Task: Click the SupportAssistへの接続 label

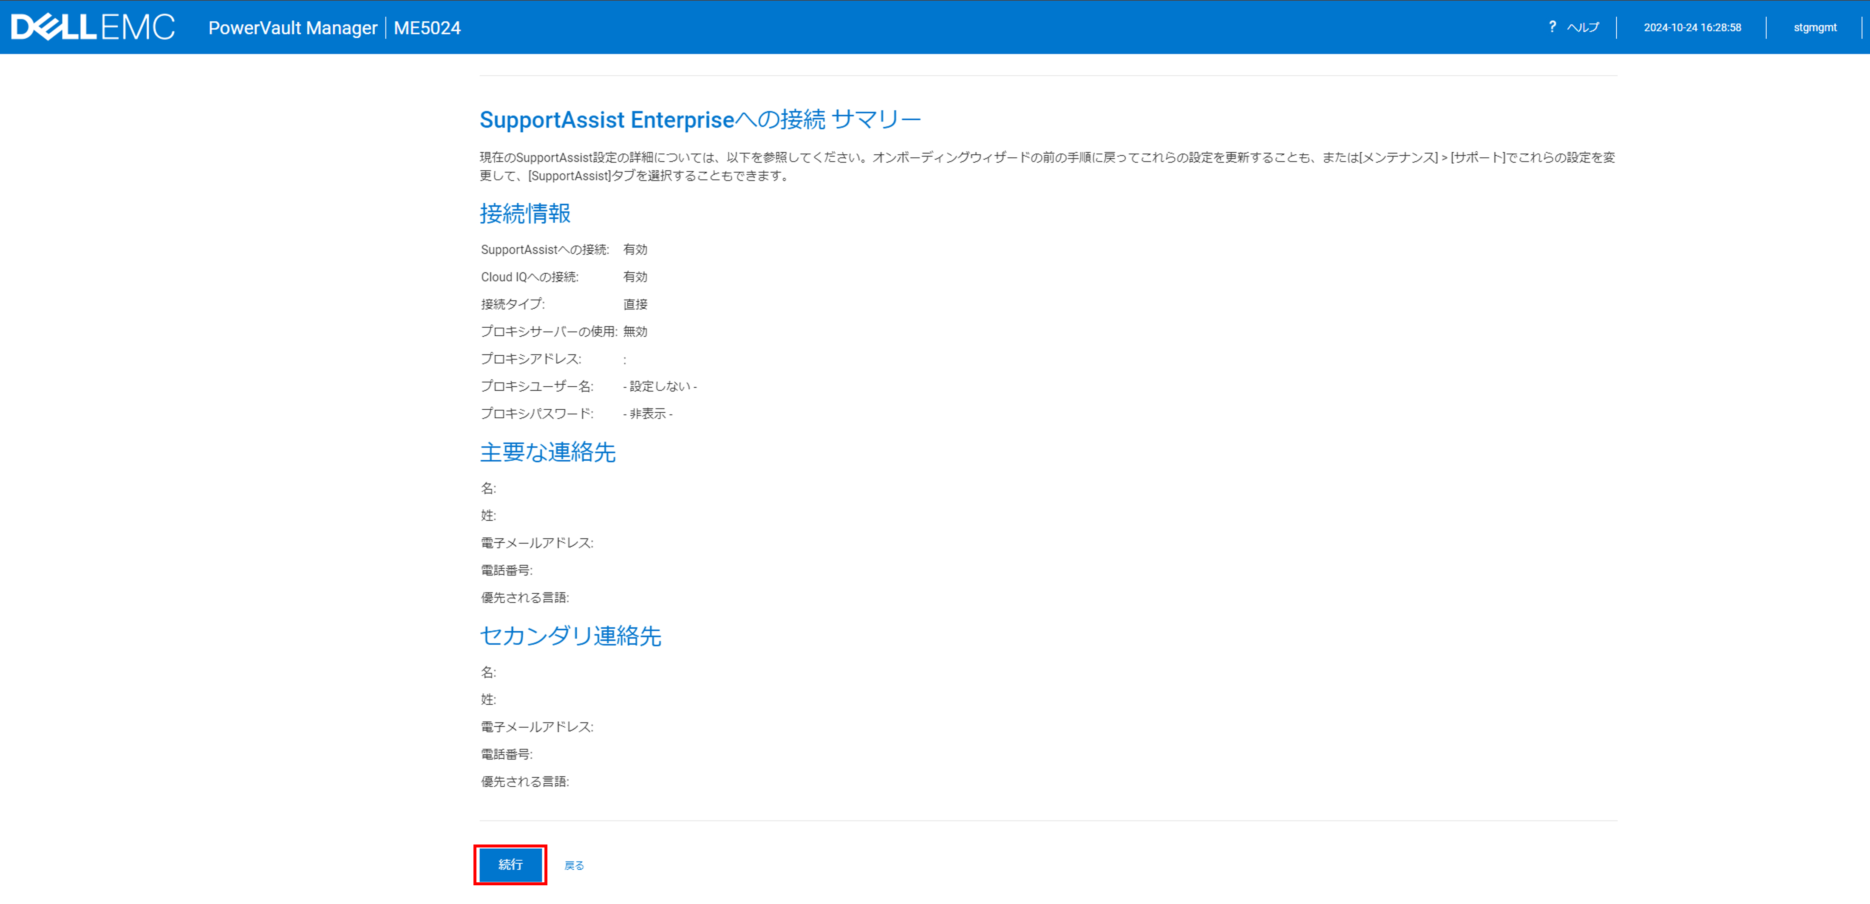Action: (544, 250)
